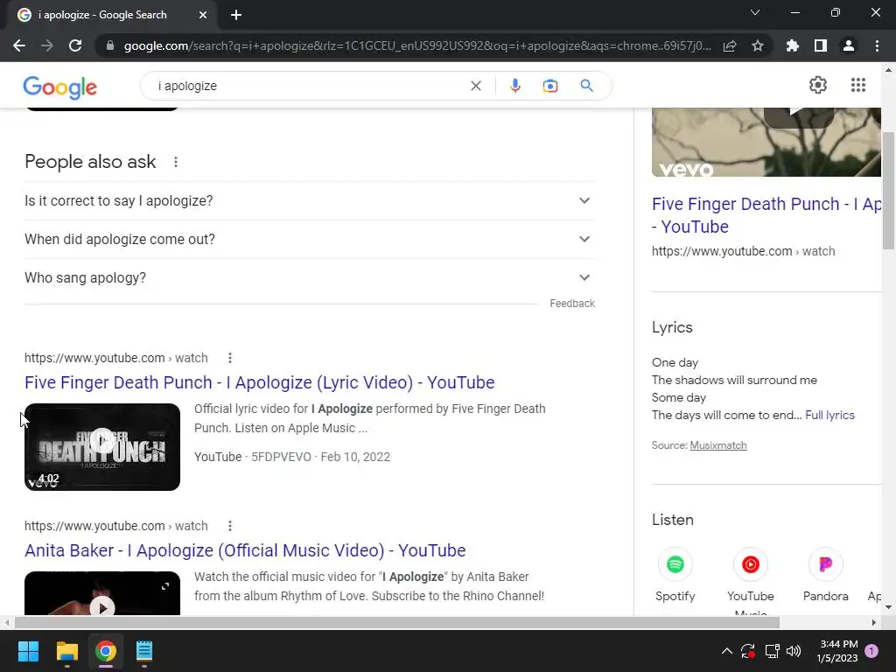Viewport: 896px width, 672px height.
Task: Click the browser forward arrow
Action: click(x=47, y=45)
